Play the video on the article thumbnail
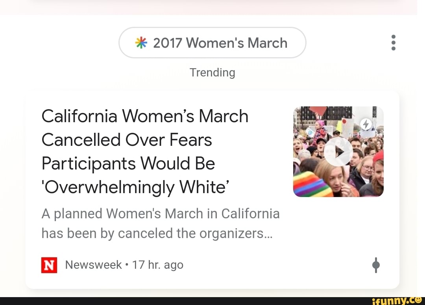 338,152
